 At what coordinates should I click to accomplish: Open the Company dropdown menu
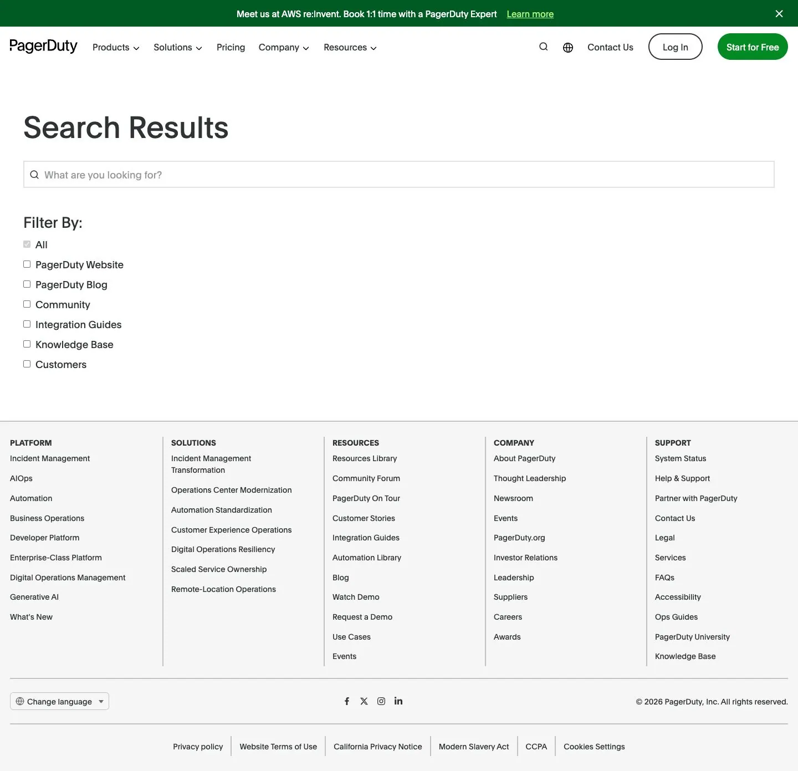pos(284,48)
